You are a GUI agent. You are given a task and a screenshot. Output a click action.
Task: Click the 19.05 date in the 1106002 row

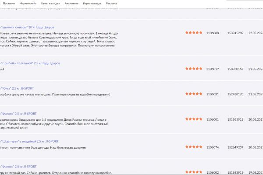tap(256, 172)
